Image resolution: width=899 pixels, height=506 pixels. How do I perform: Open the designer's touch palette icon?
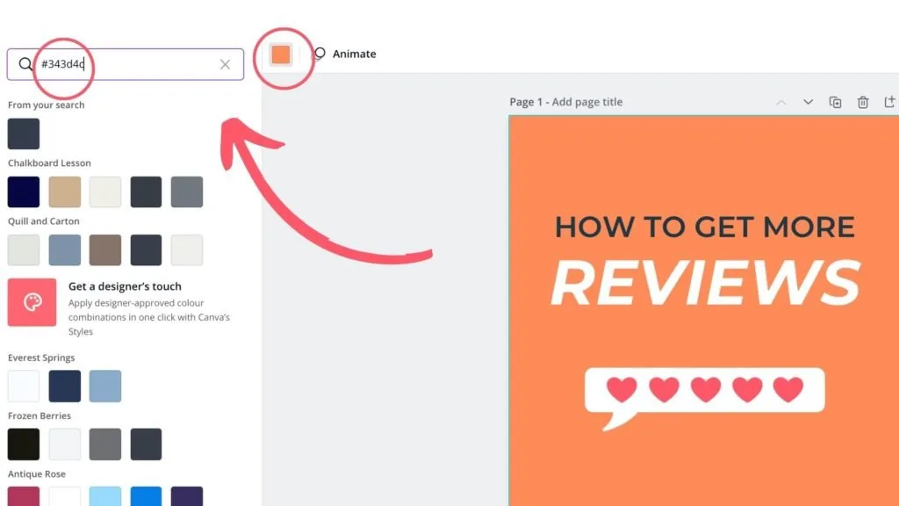[x=32, y=301]
